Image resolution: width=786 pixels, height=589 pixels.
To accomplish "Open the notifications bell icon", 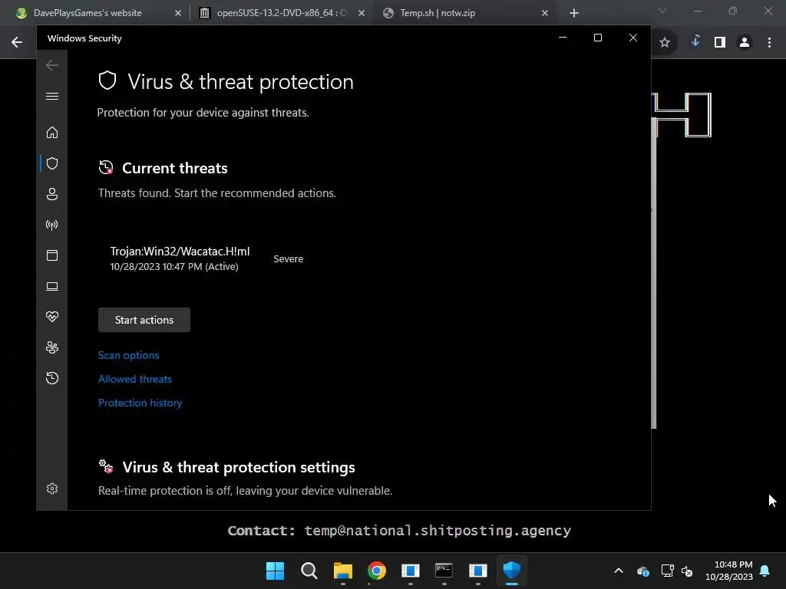I will pyautogui.click(x=765, y=571).
